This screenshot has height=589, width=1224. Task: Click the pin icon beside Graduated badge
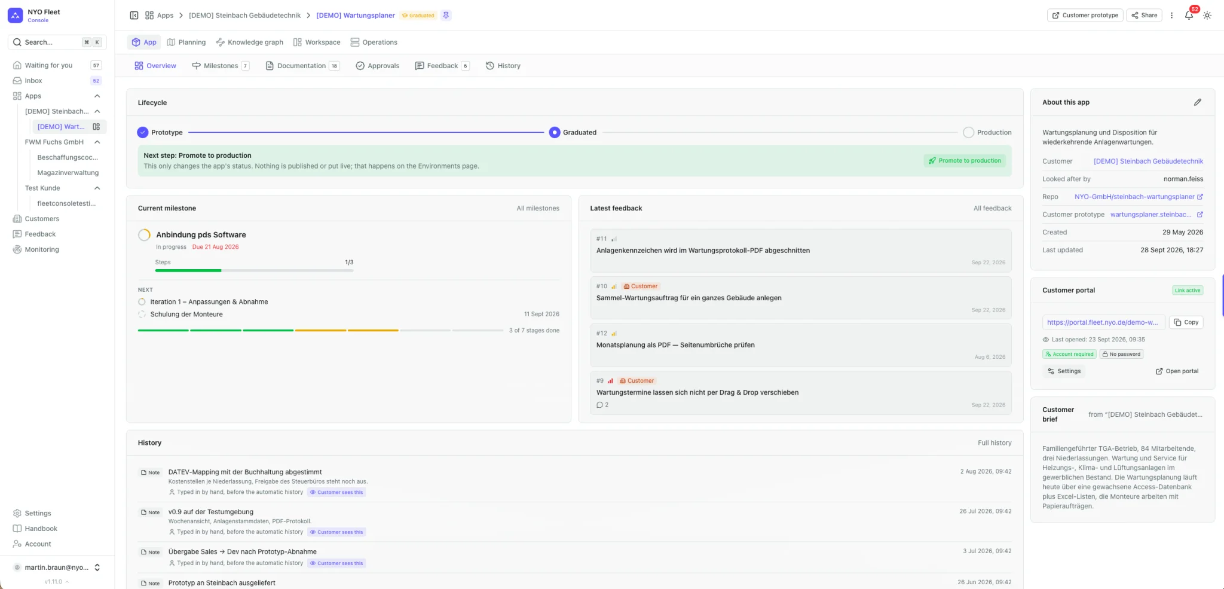pyautogui.click(x=446, y=16)
